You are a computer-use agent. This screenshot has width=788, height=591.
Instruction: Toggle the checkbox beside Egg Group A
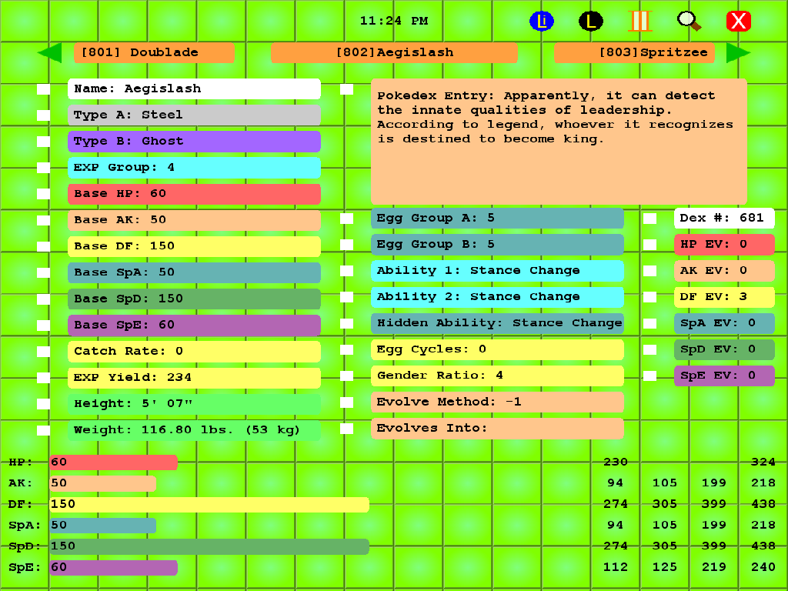[347, 218]
